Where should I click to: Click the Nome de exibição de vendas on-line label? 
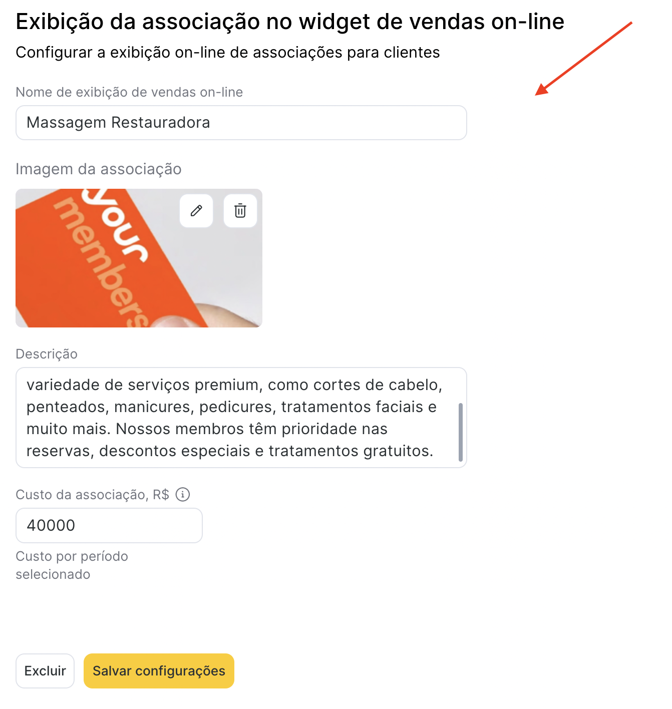(129, 92)
